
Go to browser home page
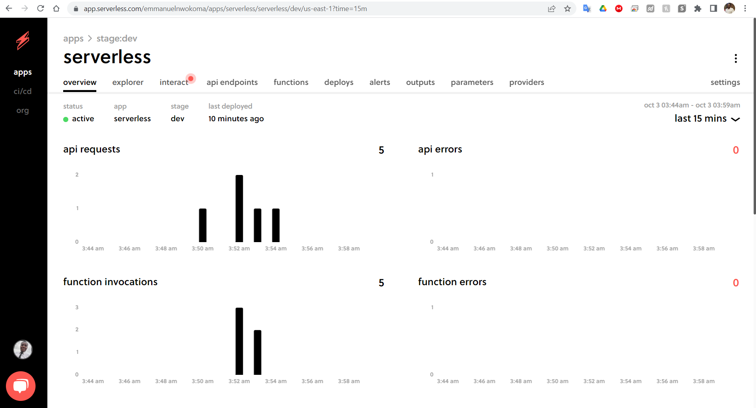click(56, 8)
